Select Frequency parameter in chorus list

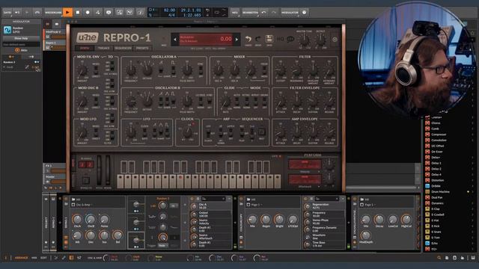324,214
